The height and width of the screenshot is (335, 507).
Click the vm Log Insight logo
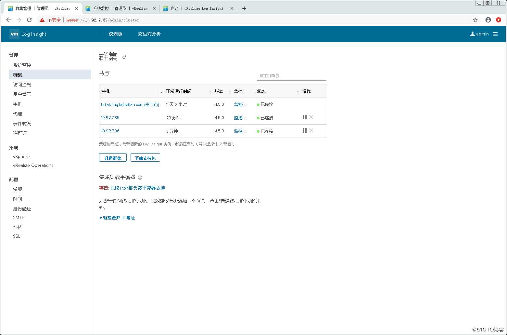click(28, 34)
